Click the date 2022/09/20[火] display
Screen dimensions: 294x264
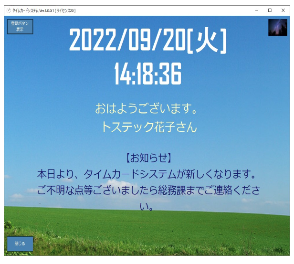(x=147, y=42)
